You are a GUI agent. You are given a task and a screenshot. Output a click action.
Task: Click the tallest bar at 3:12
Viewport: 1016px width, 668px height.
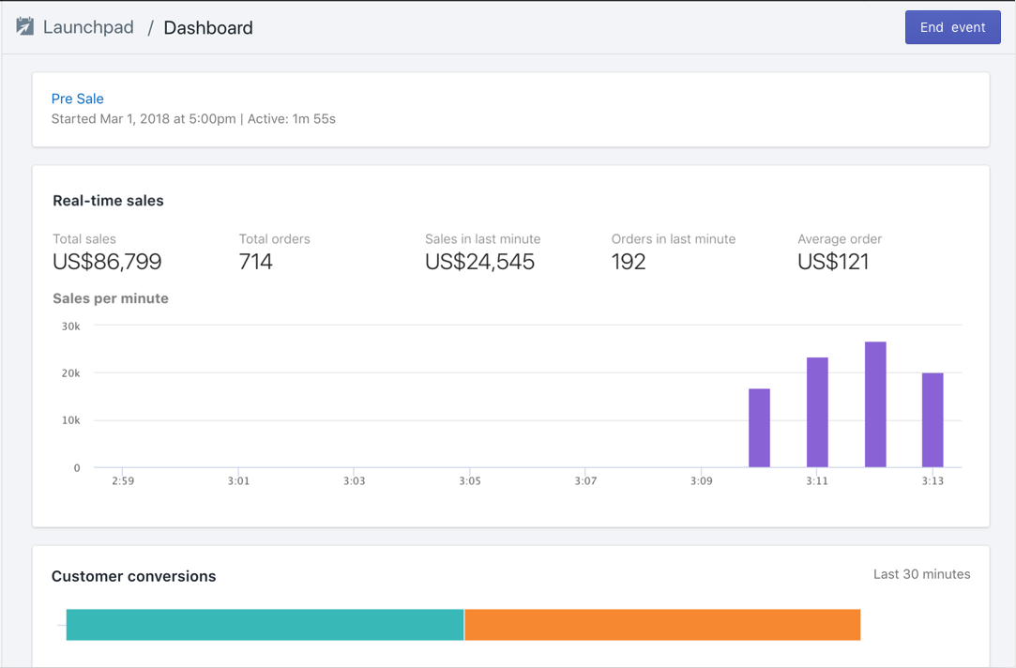coord(875,404)
